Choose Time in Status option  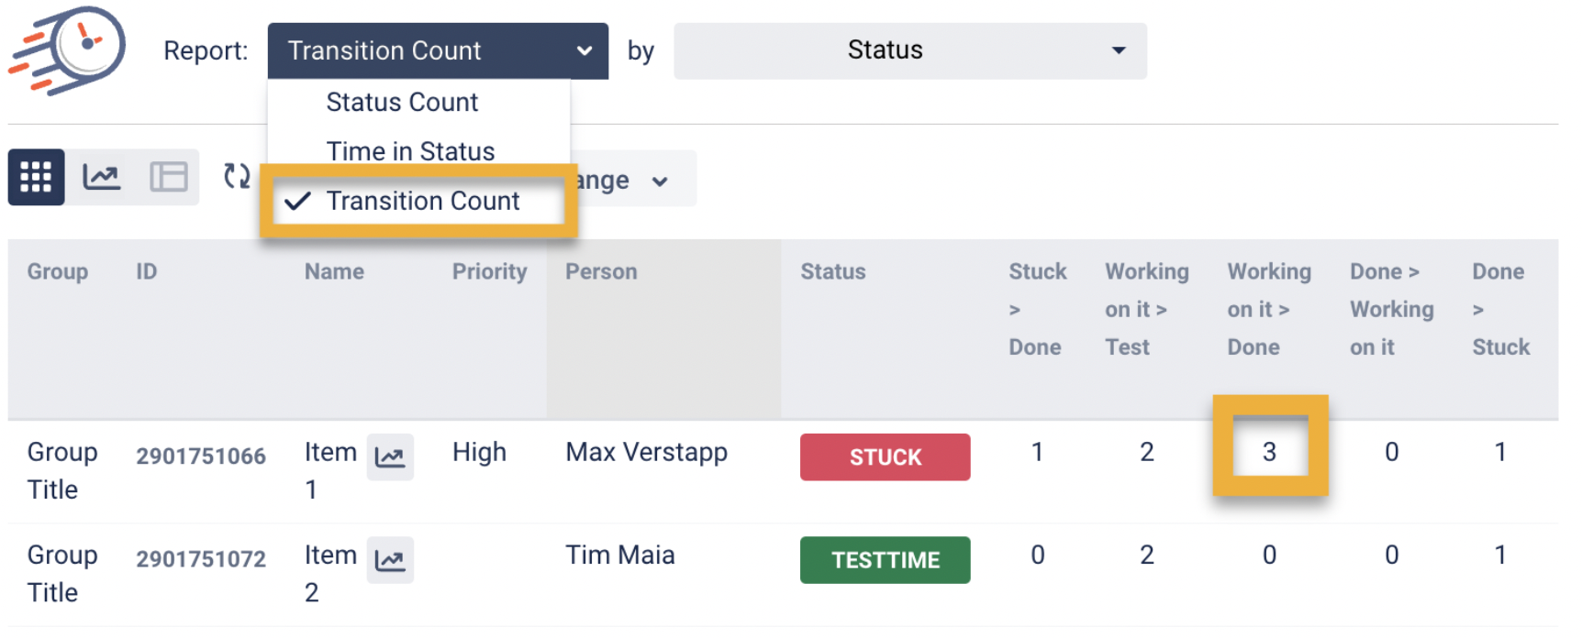point(410,151)
